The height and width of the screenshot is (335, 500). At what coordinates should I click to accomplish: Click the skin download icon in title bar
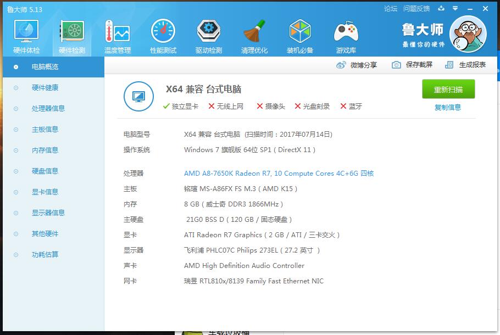(x=441, y=9)
